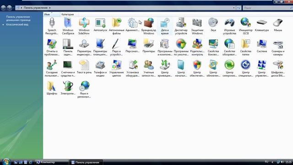Go to Панель управления домашняя страница
Screen dimensions: 293x165
(x=18, y=18)
